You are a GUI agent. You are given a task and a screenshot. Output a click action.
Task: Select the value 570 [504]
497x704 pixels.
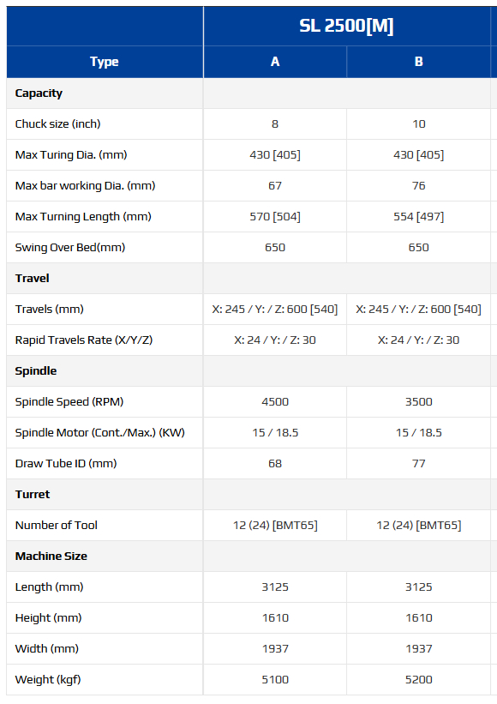point(275,217)
